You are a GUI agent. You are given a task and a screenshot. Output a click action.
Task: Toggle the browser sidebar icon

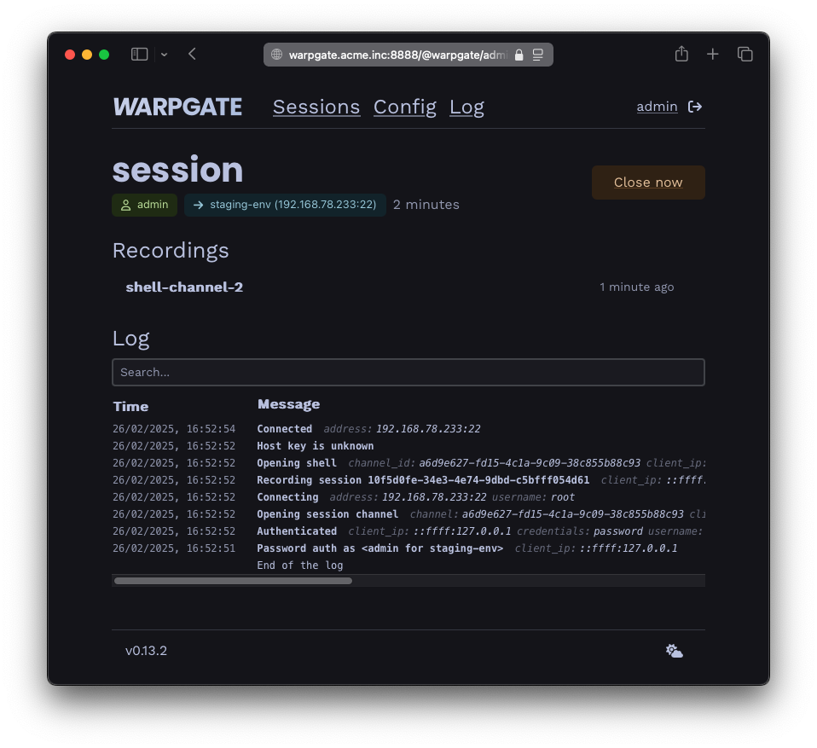[139, 55]
